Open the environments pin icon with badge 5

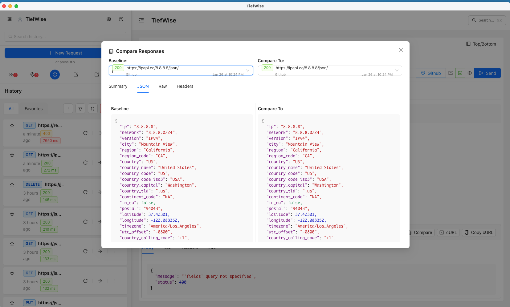point(34,75)
